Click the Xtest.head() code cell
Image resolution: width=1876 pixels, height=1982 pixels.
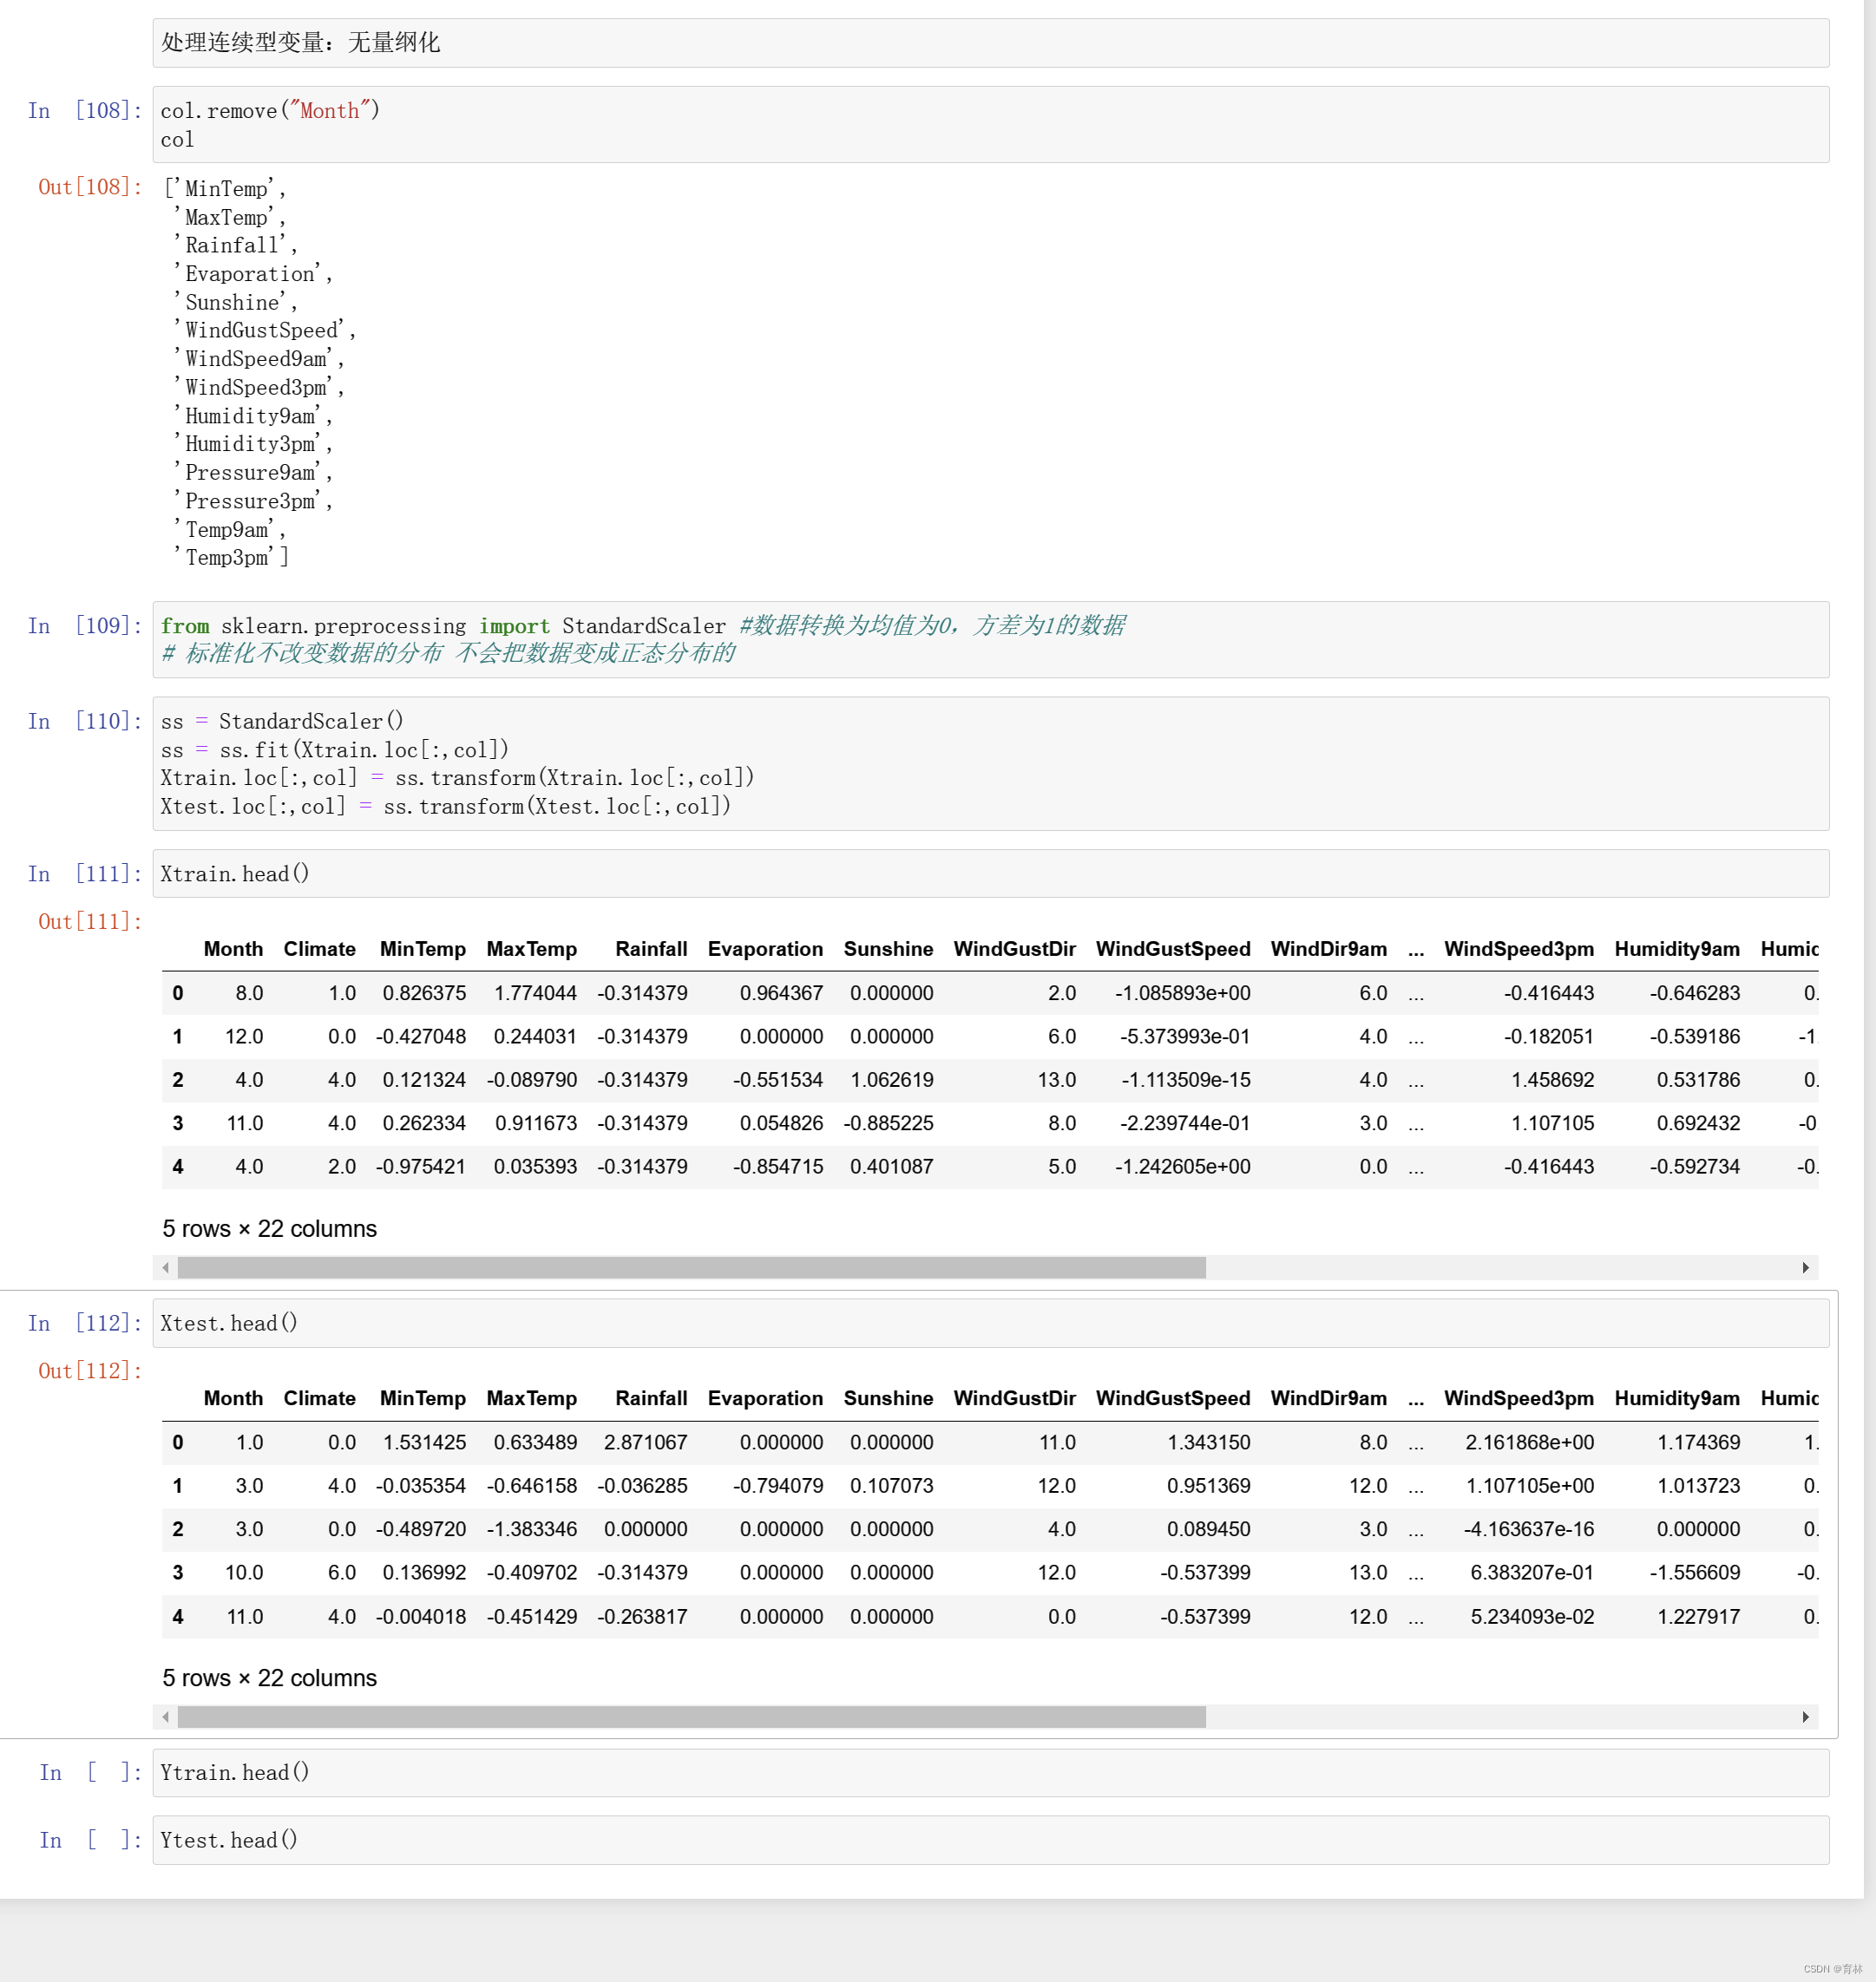click(x=990, y=1324)
